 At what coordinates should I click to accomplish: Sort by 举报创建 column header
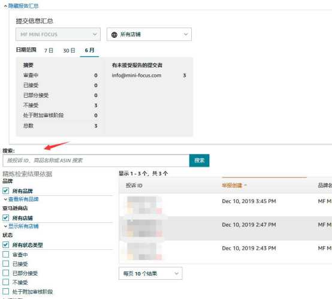pos(232,186)
